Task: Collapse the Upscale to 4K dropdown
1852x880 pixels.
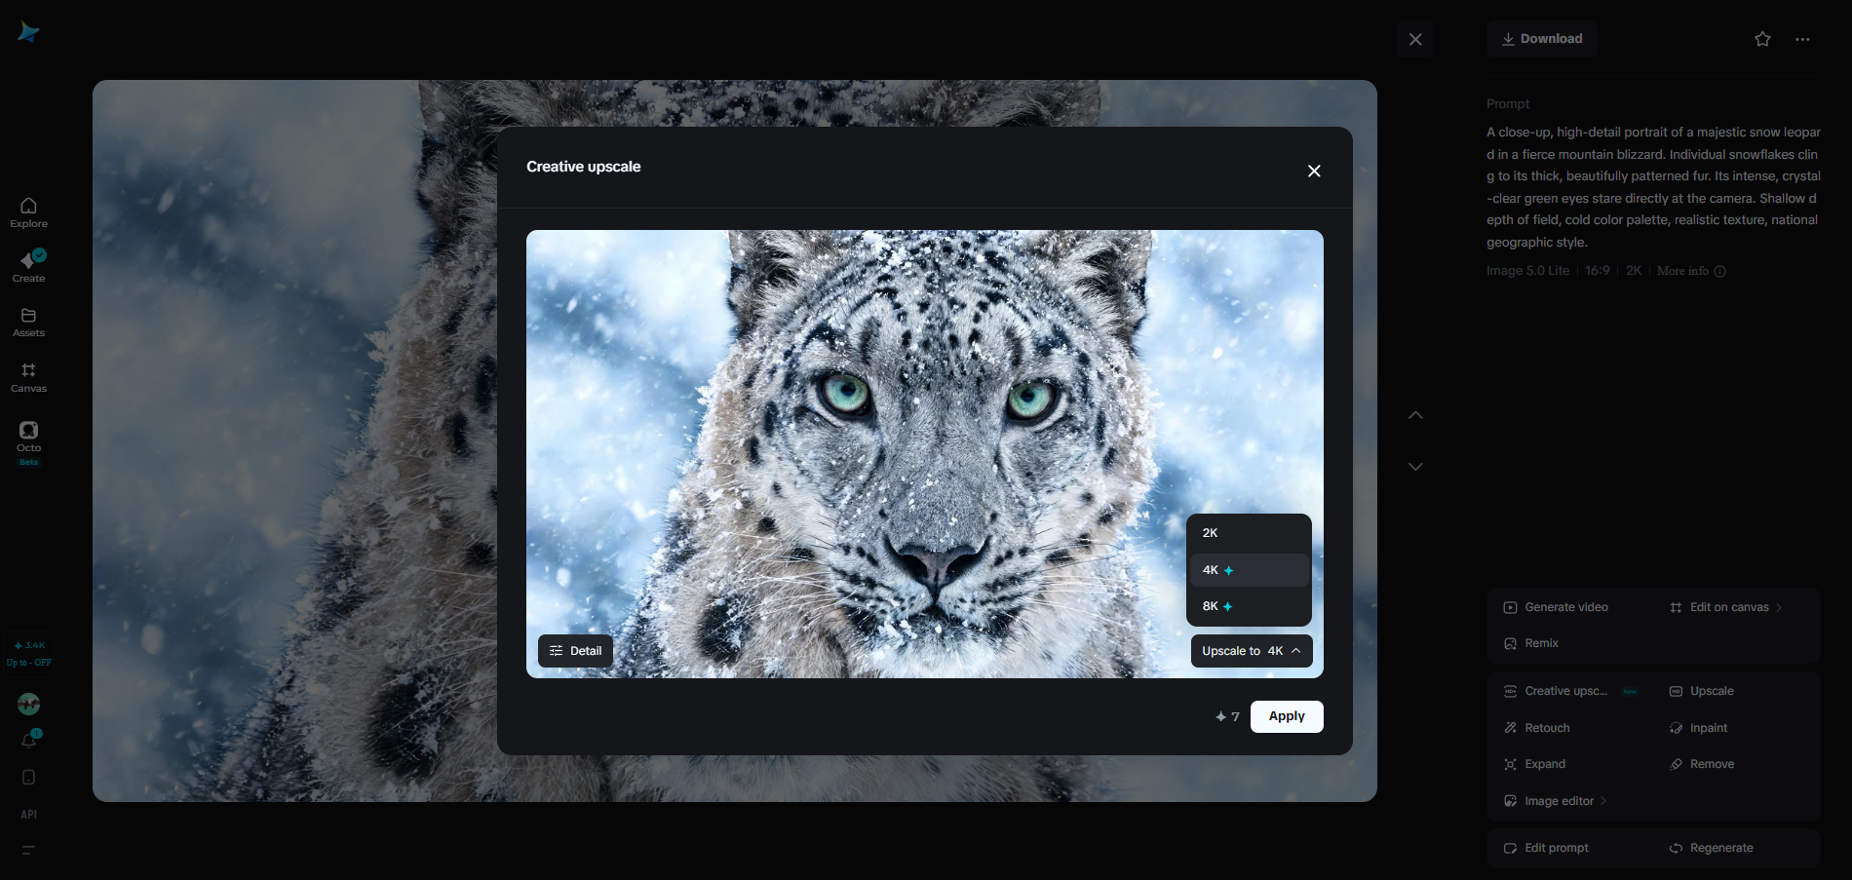Action: pyautogui.click(x=1252, y=651)
